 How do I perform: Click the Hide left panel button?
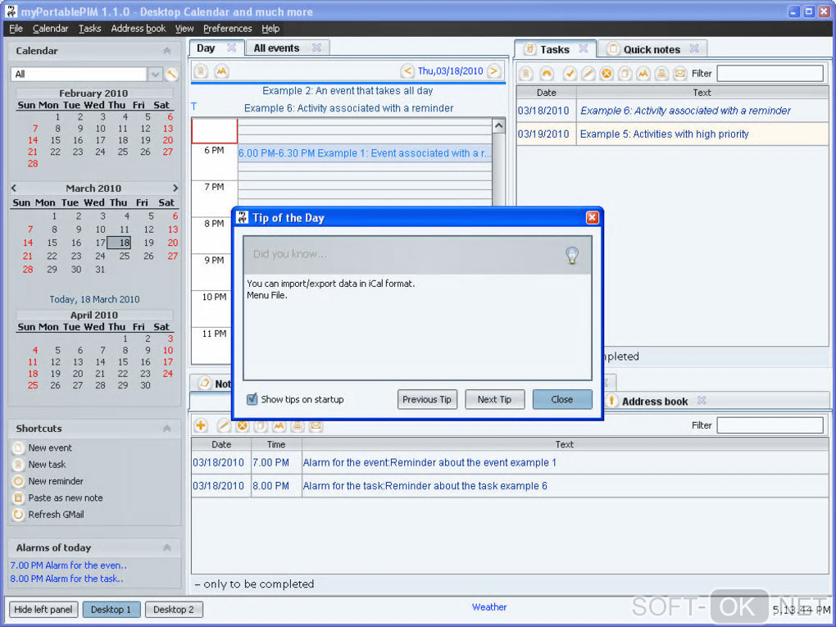(x=43, y=610)
